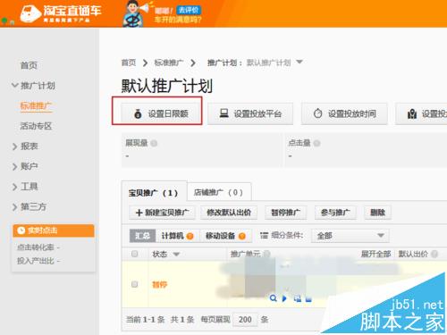Click the 每页展现 200 input field
The width and height of the screenshot is (447, 335).
pyautogui.click(x=245, y=320)
